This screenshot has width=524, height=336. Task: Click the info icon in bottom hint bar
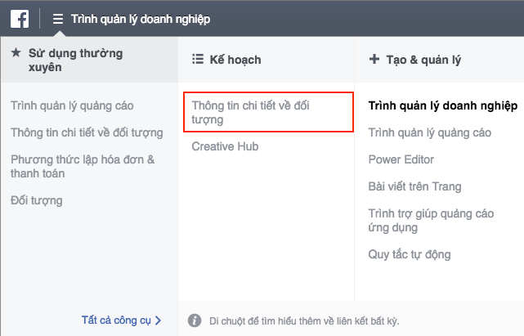pyautogui.click(x=195, y=320)
